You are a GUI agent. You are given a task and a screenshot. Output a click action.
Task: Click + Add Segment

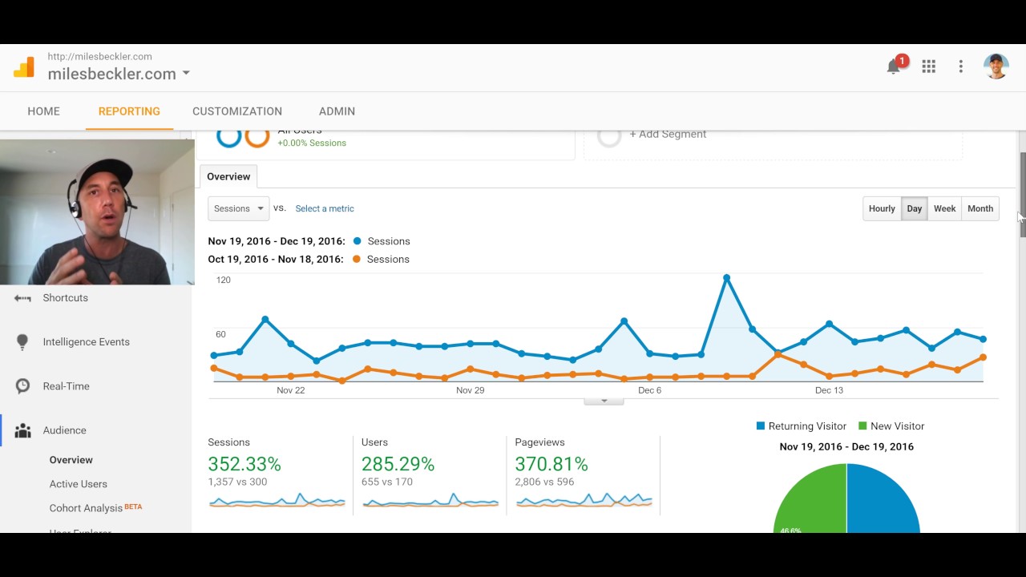pos(668,135)
